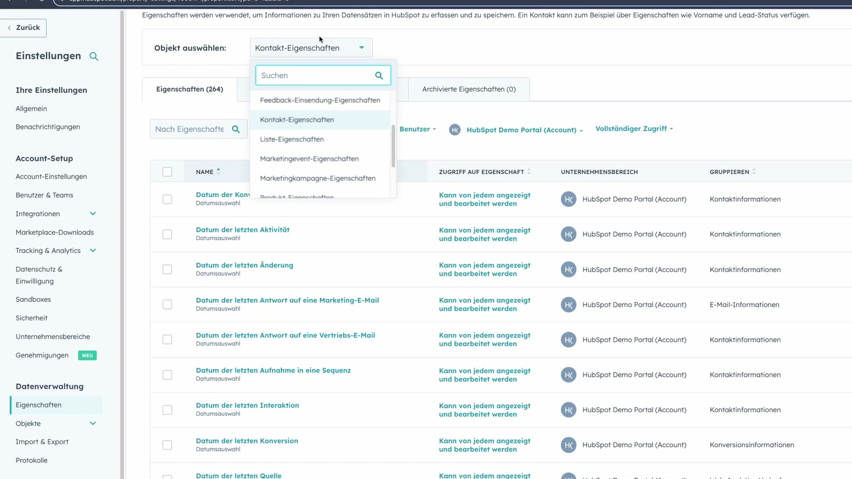Screen dimensions: 852x479
Task: Open the Datum der letzten Konversion property
Action: coord(247,441)
